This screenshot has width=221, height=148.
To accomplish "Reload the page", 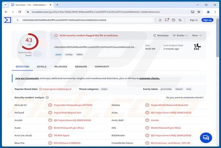I will coord(20,12).
